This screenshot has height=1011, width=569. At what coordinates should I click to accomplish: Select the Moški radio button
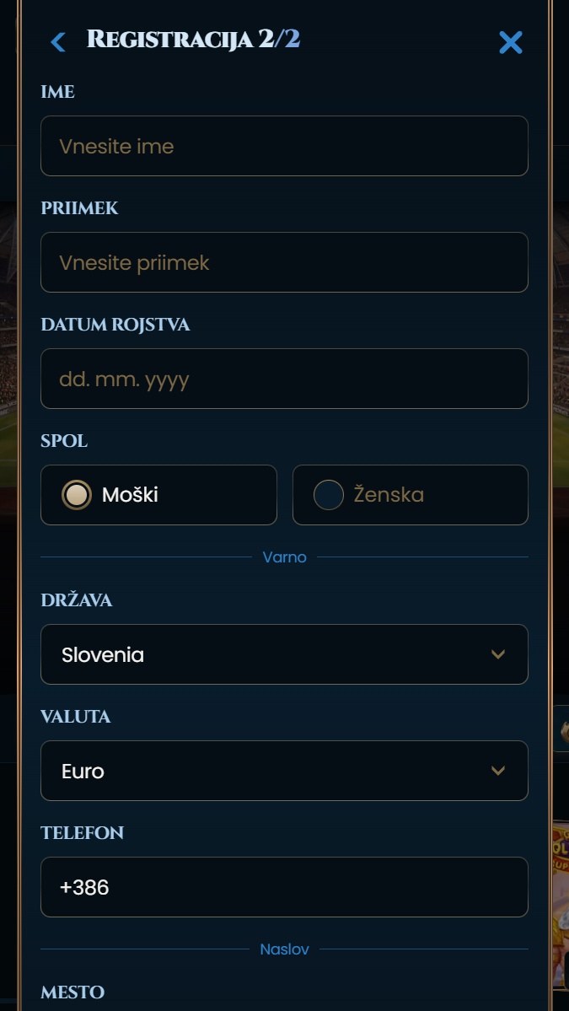point(77,495)
